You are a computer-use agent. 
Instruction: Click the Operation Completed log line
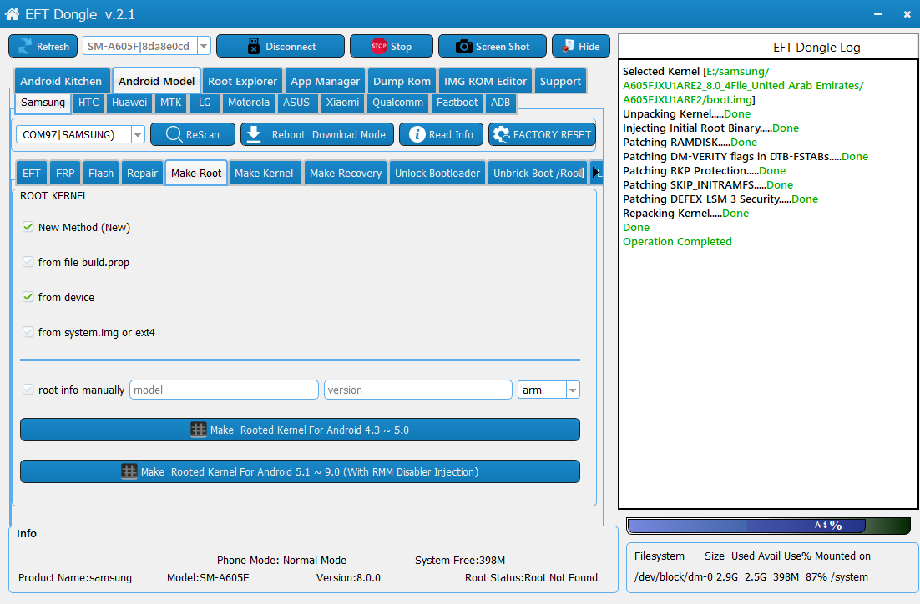click(x=677, y=242)
